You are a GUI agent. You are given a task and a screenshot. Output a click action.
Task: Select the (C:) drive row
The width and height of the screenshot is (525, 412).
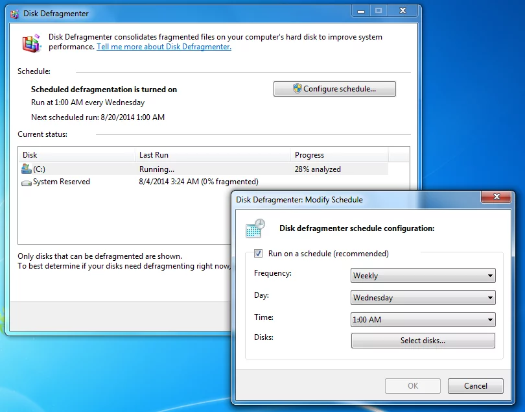pyautogui.click(x=78, y=169)
